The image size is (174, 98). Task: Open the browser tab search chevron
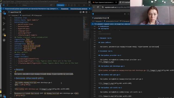click(x=89, y=2)
